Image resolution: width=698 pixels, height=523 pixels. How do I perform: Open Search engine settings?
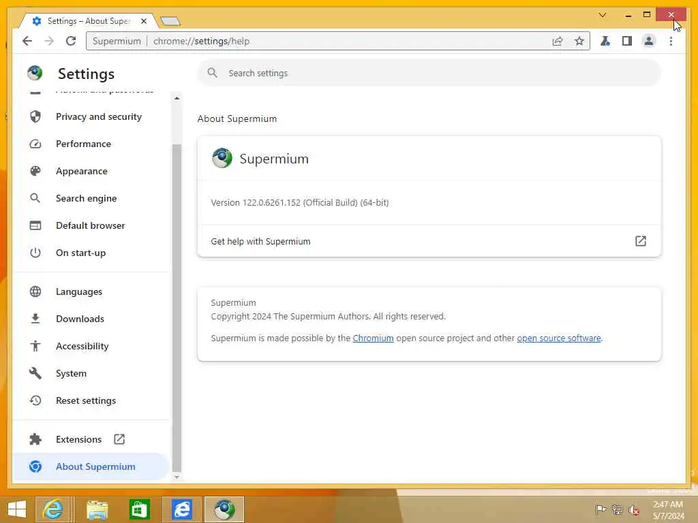pos(91,198)
